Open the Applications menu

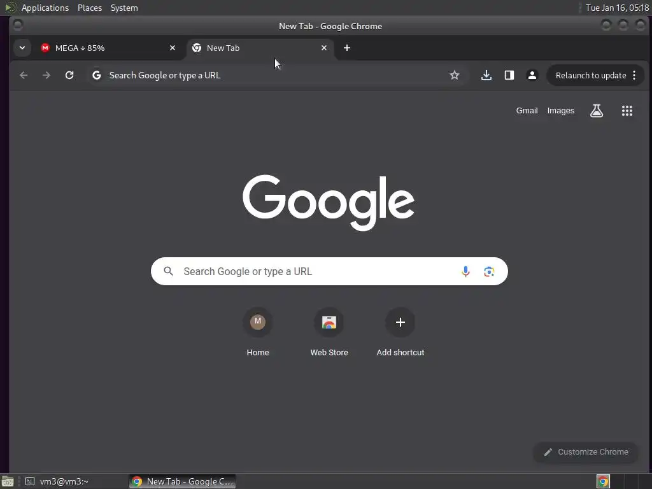click(45, 8)
